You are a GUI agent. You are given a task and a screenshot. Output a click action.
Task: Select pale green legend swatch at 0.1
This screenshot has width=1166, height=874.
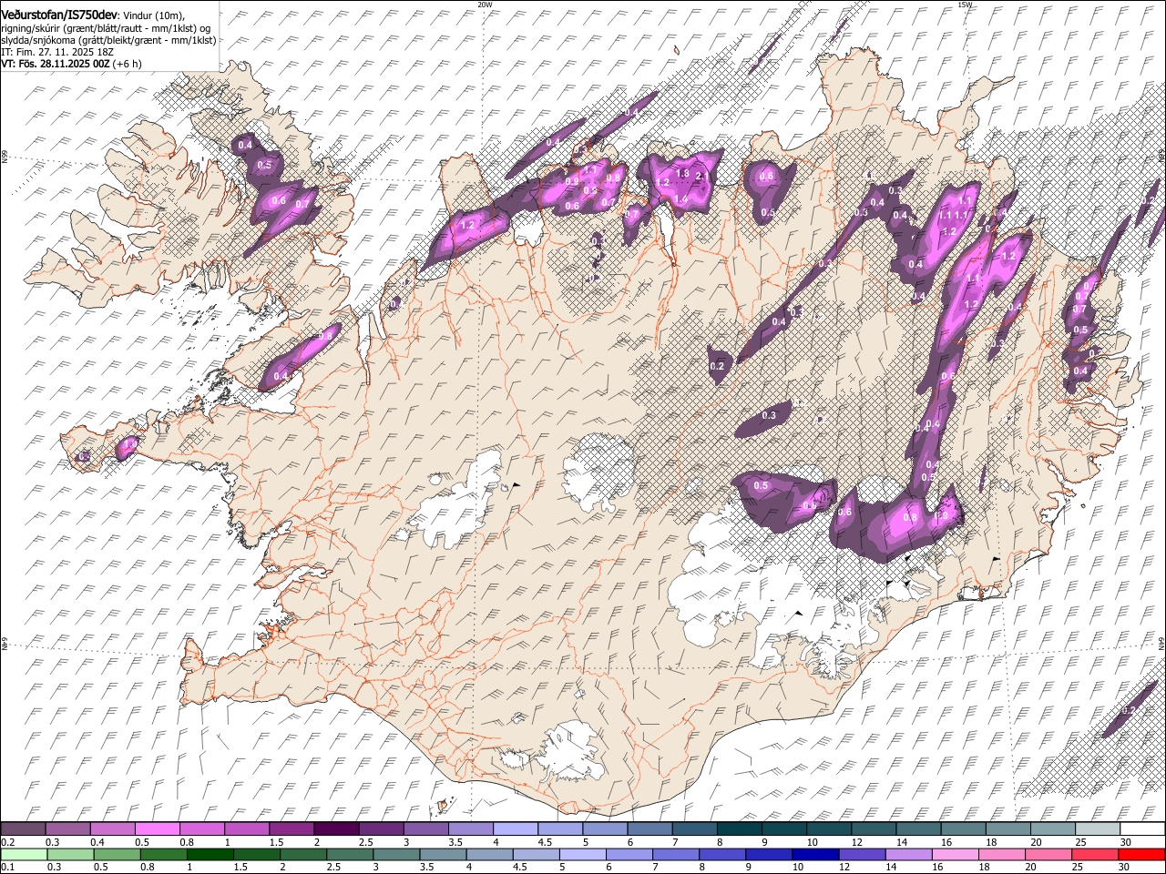(25, 854)
